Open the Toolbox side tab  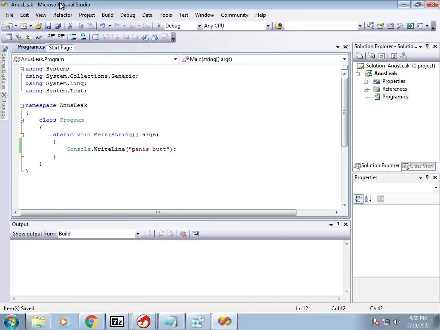(x=4, y=106)
